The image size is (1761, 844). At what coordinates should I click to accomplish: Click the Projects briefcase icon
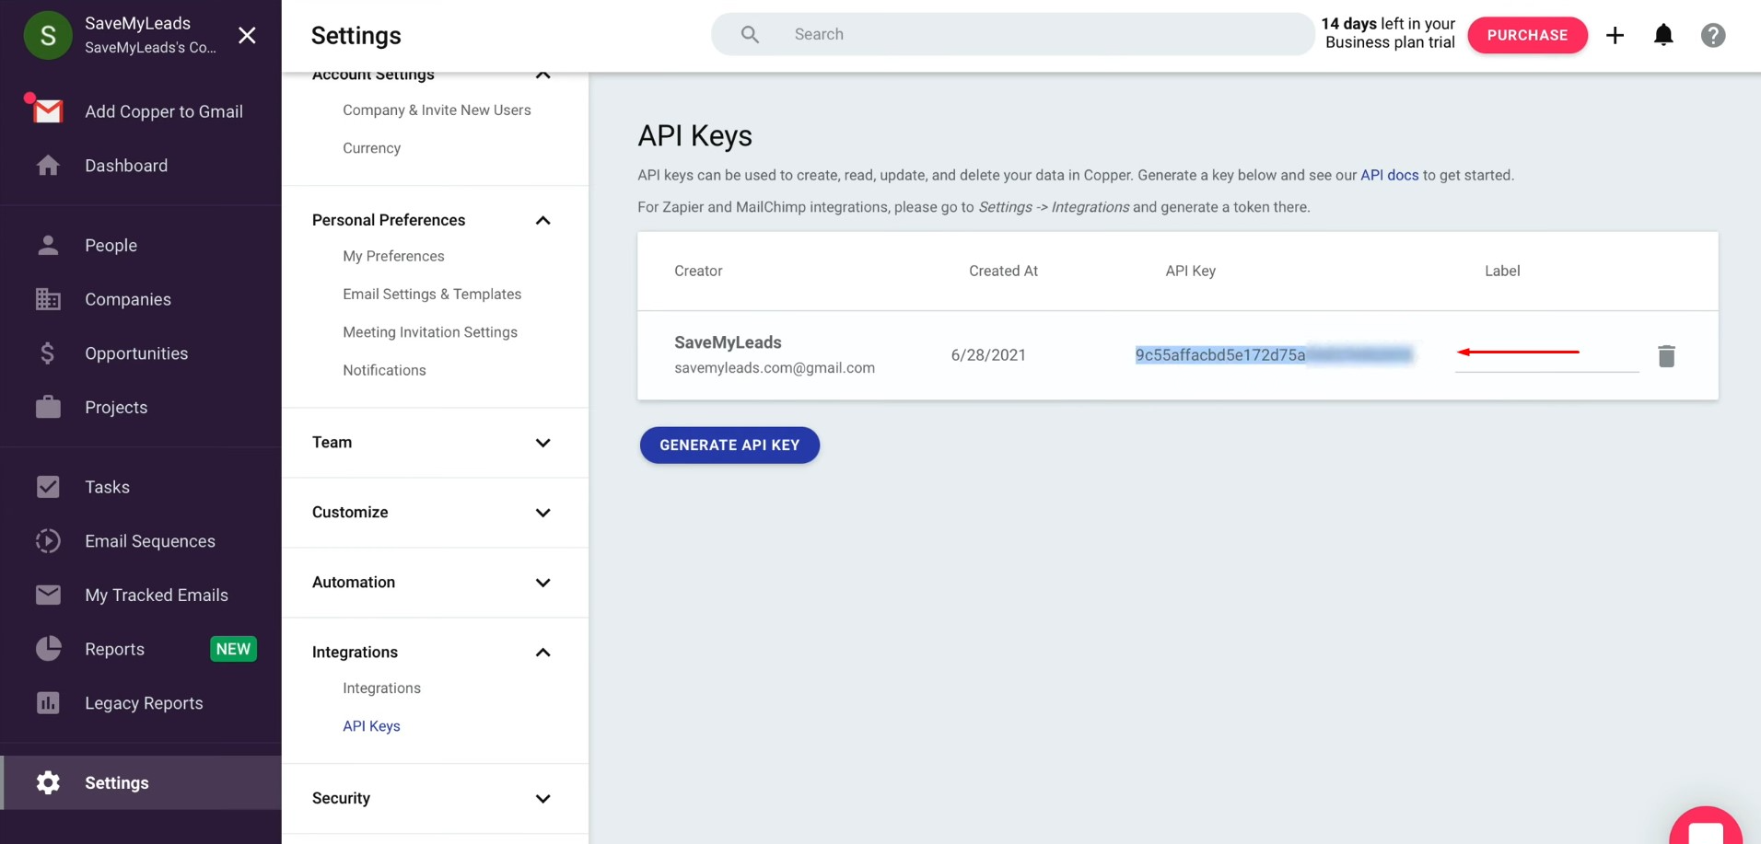tap(48, 407)
